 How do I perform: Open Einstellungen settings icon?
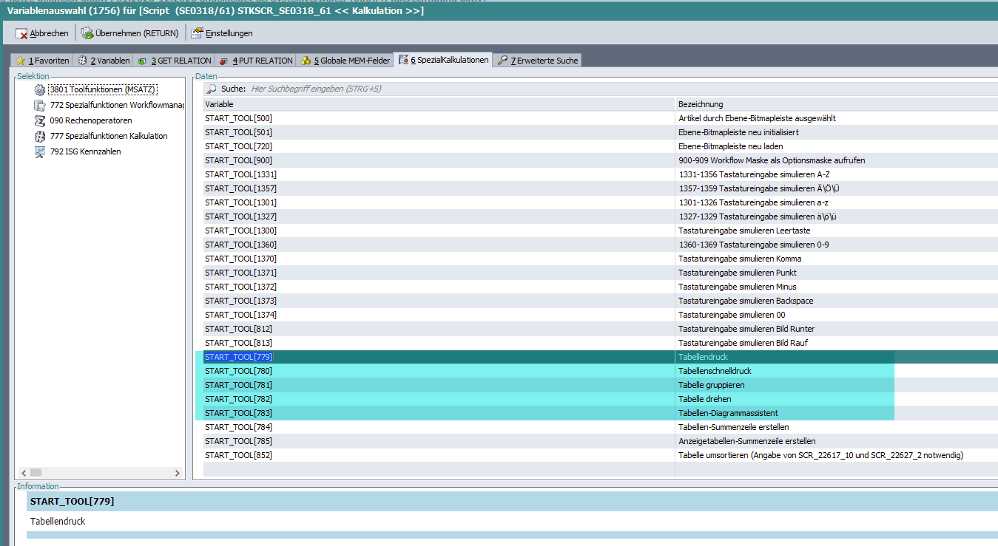point(197,33)
